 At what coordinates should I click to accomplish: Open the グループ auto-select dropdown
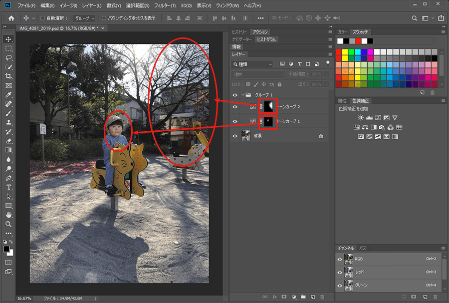(84, 18)
